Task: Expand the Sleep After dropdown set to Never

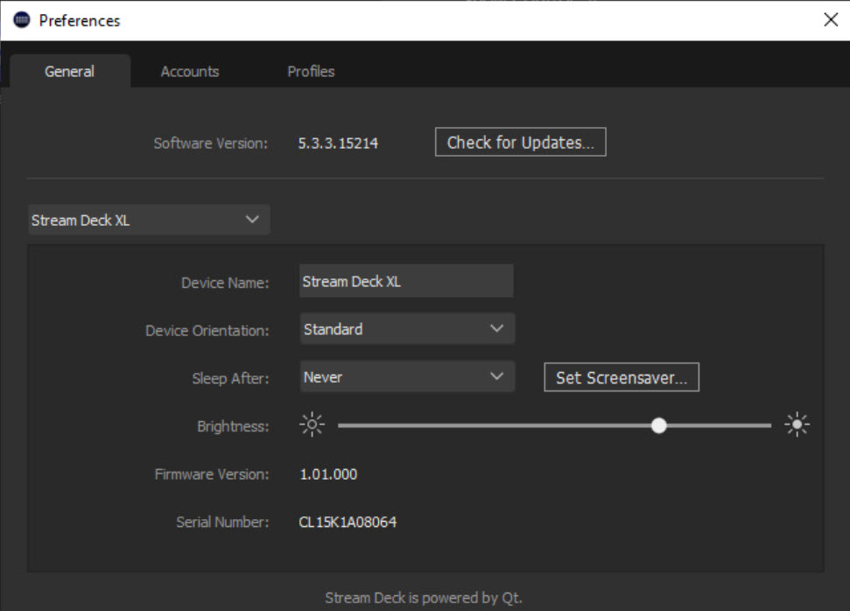Action: (x=407, y=377)
